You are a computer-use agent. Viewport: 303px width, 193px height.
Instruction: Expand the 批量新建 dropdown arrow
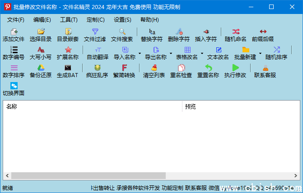(260, 53)
